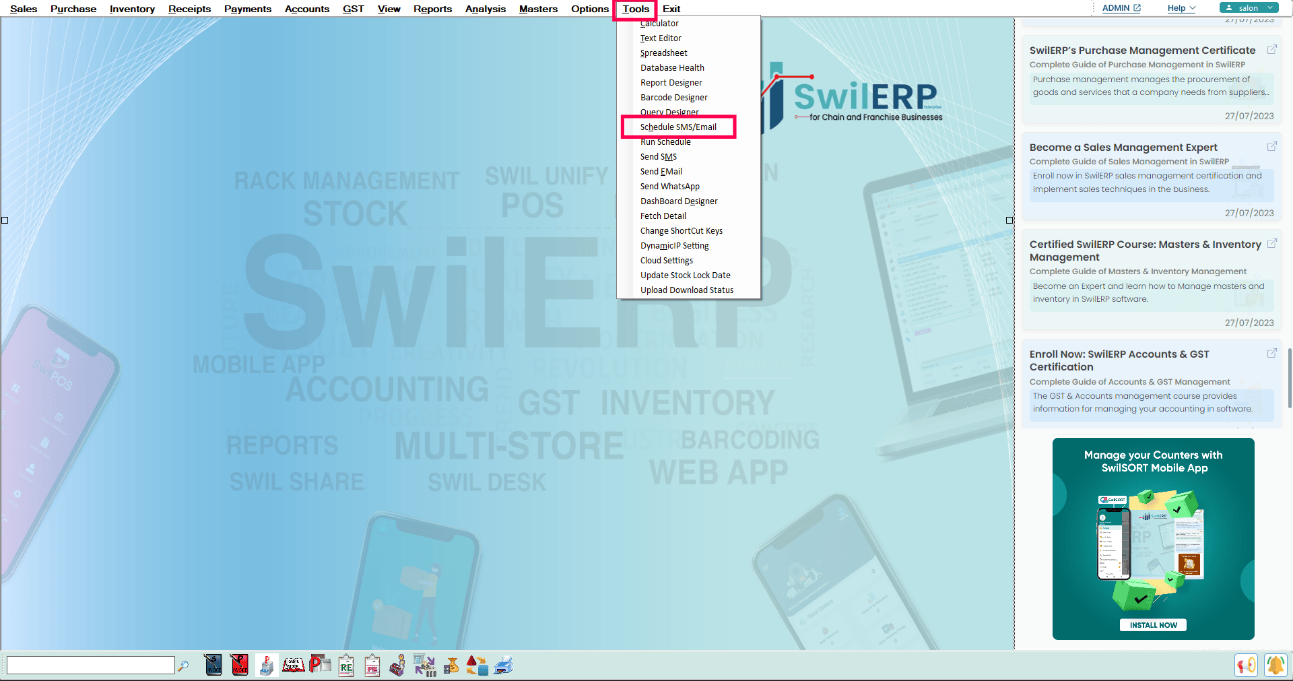
Task: Open the Analysis menu
Action: (x=486, y=9)
